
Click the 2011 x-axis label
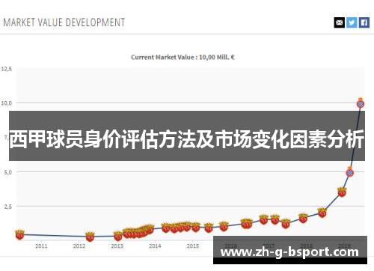pos(41,246)
